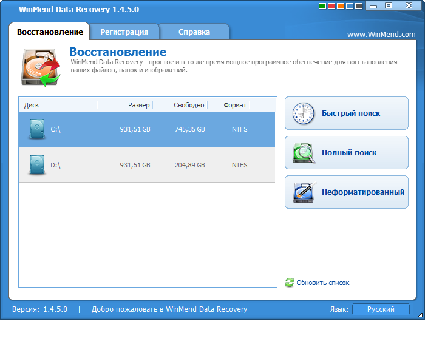Screen dimensions: 425x350
Task: Open the Русский language dropdown
Action: (x=381, y=309)
